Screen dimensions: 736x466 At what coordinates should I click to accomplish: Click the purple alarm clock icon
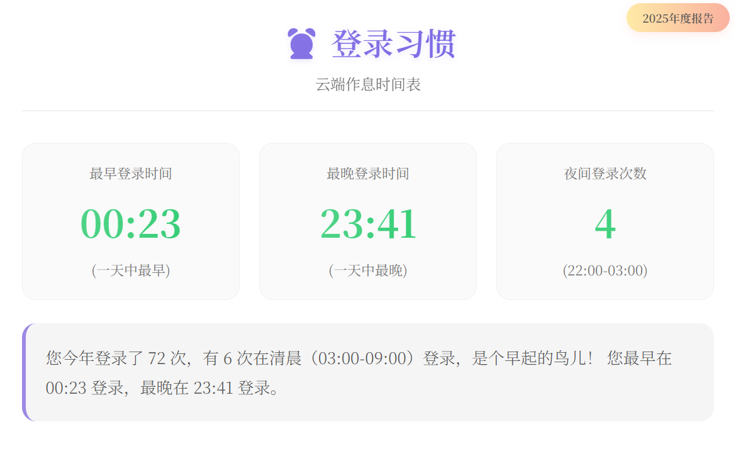(x=301, y=43)
